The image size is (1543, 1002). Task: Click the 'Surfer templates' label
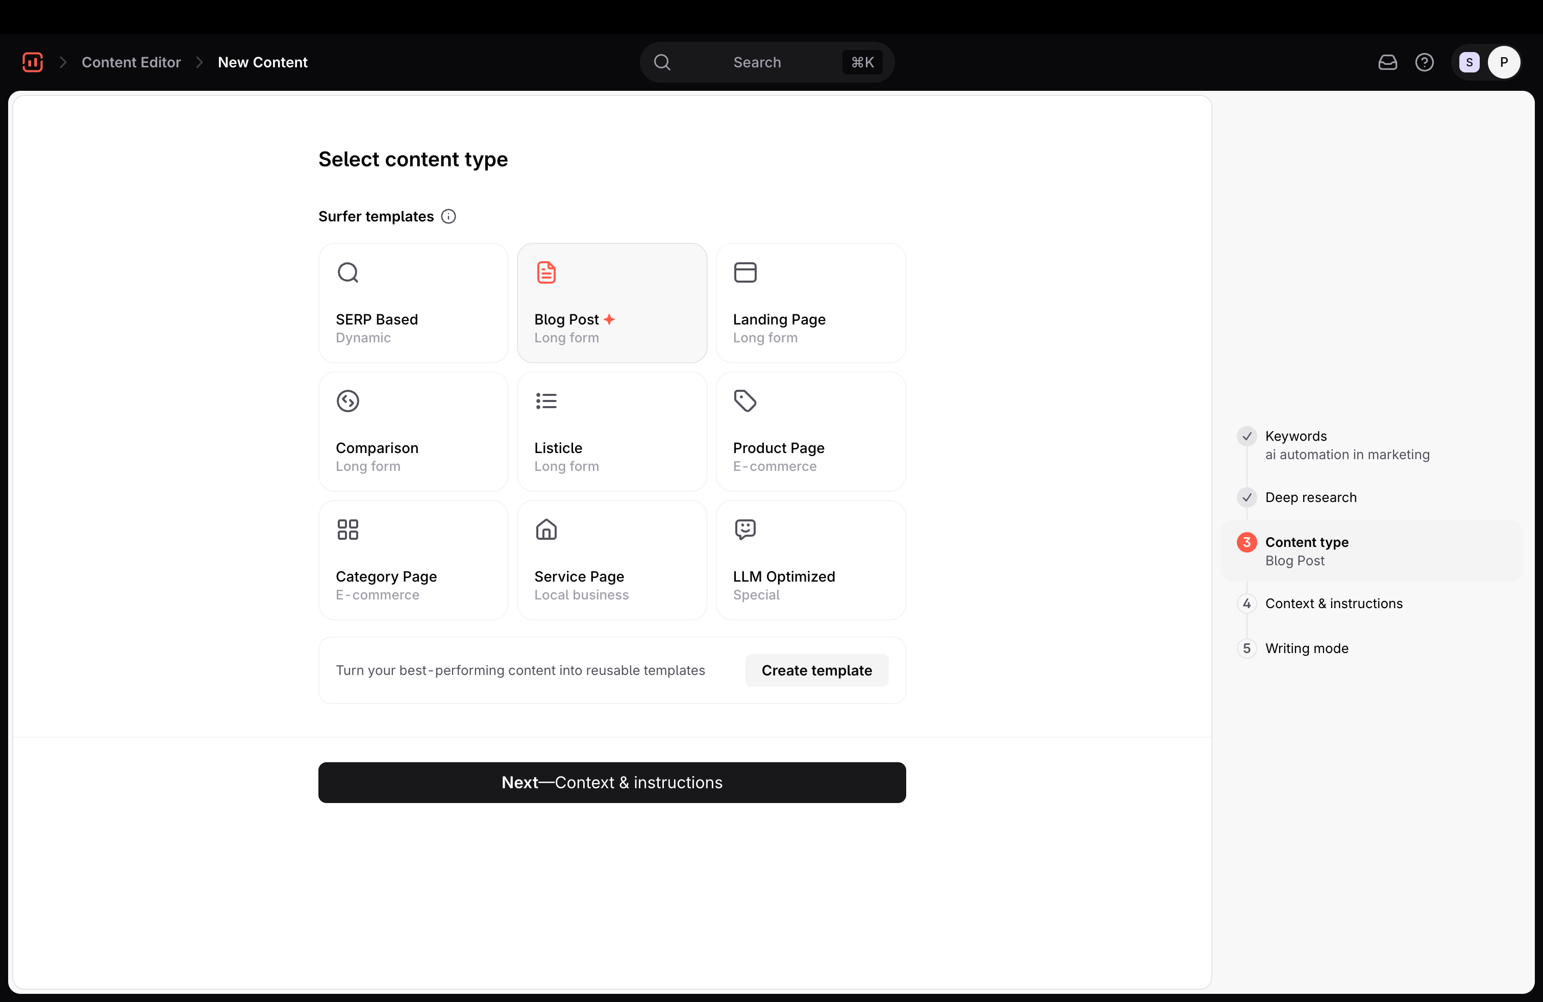(x=376, y=216)
